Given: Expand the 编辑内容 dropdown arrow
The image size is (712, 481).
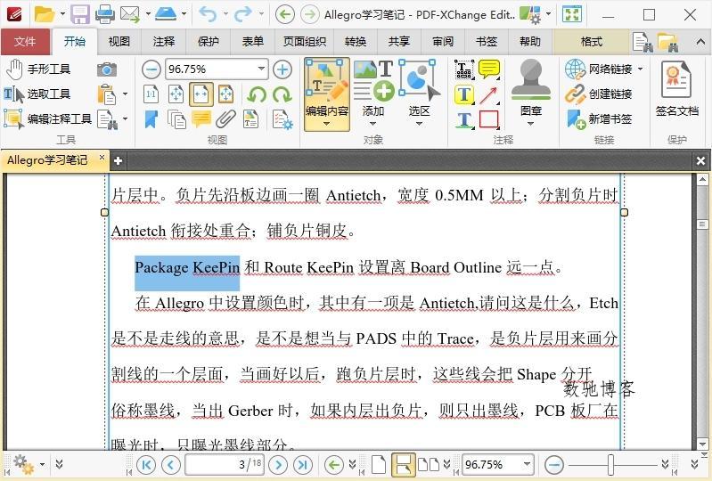Looking at the screenshot, I should pyautogui.click(x=326, y=124).
